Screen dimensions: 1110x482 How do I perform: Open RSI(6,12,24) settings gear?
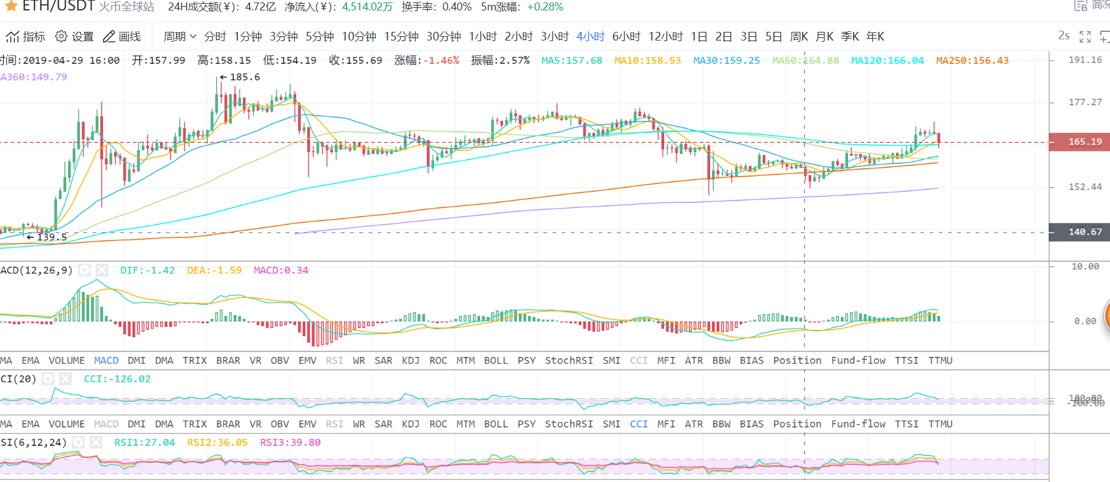(78, 443)
